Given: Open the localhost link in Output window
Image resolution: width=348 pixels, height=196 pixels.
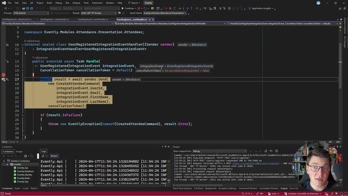Looking at the screenshot, I should (256, 163).
